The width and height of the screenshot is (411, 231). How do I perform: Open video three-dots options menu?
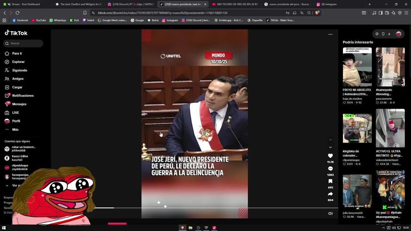[x=330, y=34]
